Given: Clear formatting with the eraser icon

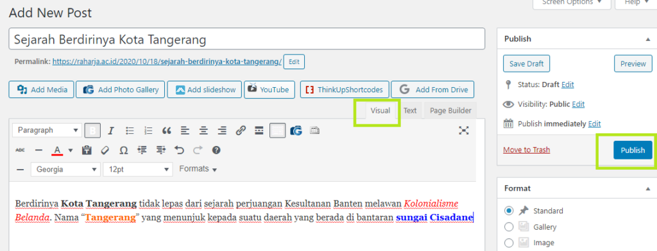Looking at the screenshot, I should [105, 150].
